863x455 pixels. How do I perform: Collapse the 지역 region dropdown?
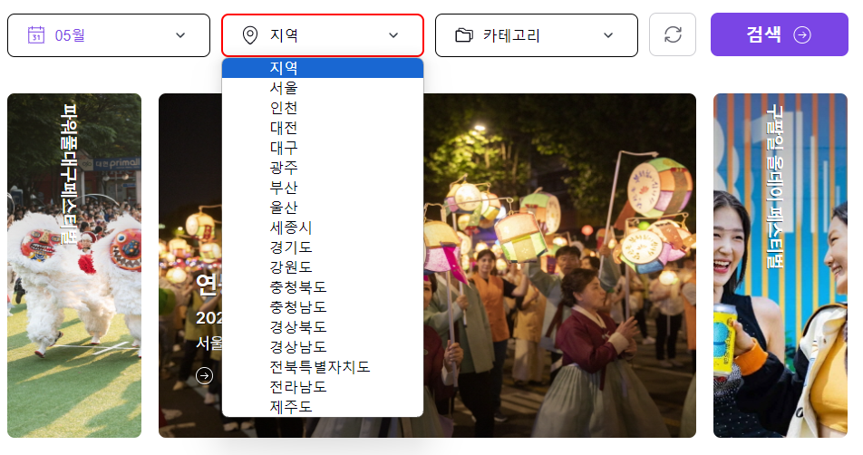click(x=323, y=35)
